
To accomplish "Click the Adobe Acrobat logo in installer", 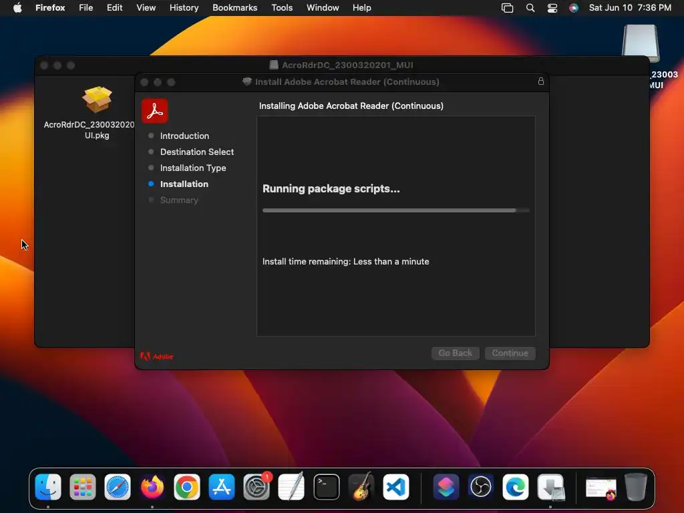I will [155, 111].
